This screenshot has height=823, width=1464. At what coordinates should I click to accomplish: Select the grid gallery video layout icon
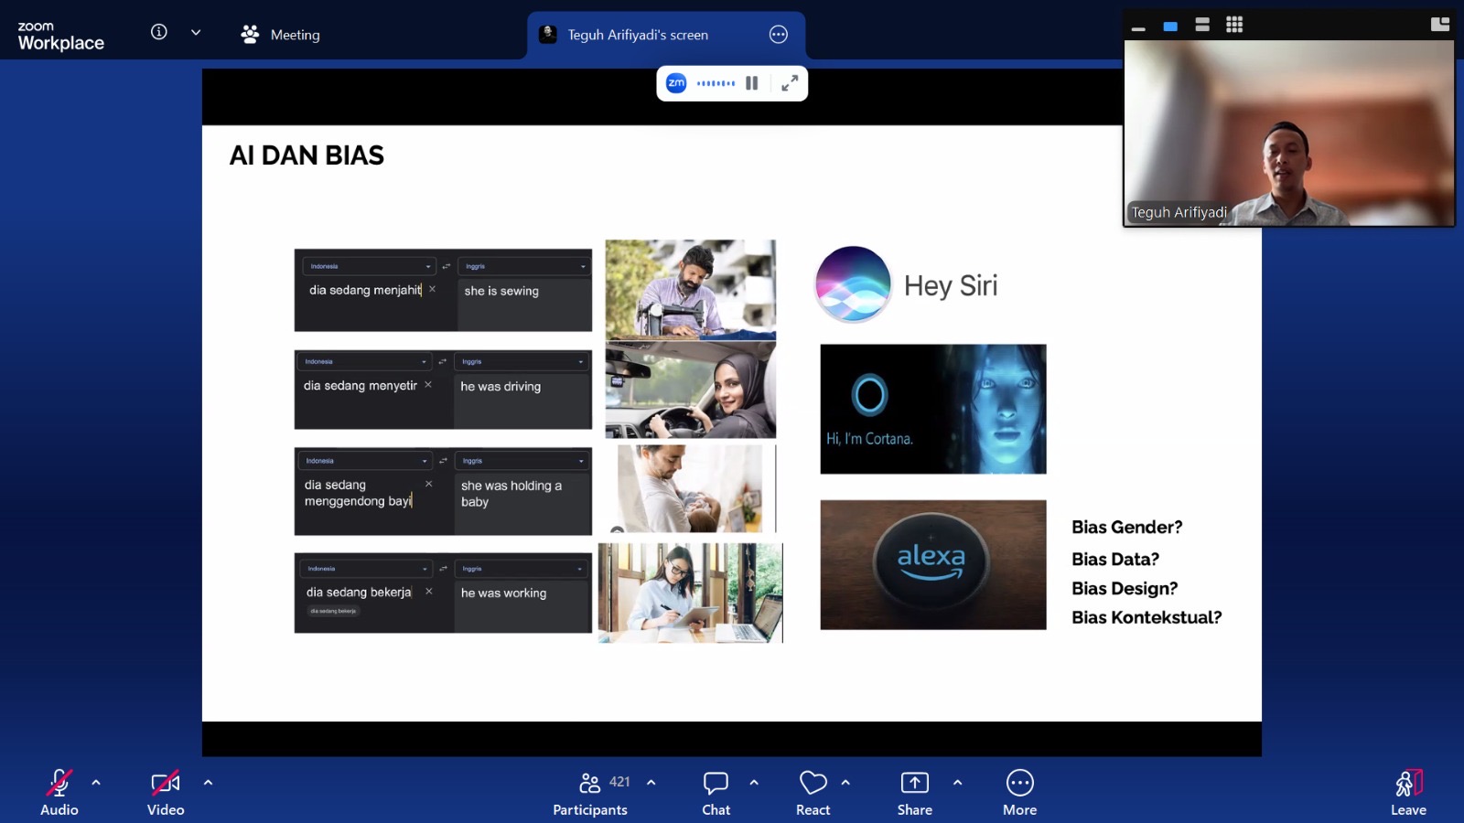(x=1234, y=25)
